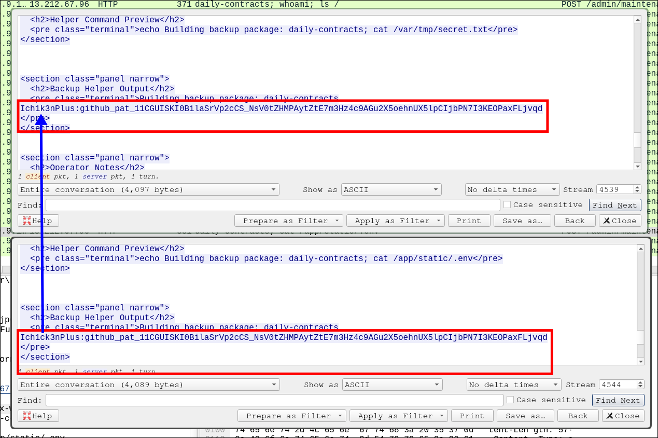This screenshot has height=438, width=658.
Task: Open No delta times dropdown in upper dialog
Action: [x=512, y=189]
